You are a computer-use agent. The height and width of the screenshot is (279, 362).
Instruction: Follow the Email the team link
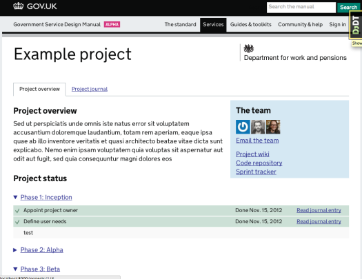tap(257, 141)
